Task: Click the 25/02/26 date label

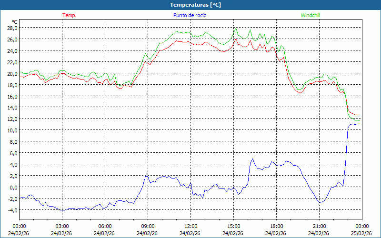Action: pos(361,233)
